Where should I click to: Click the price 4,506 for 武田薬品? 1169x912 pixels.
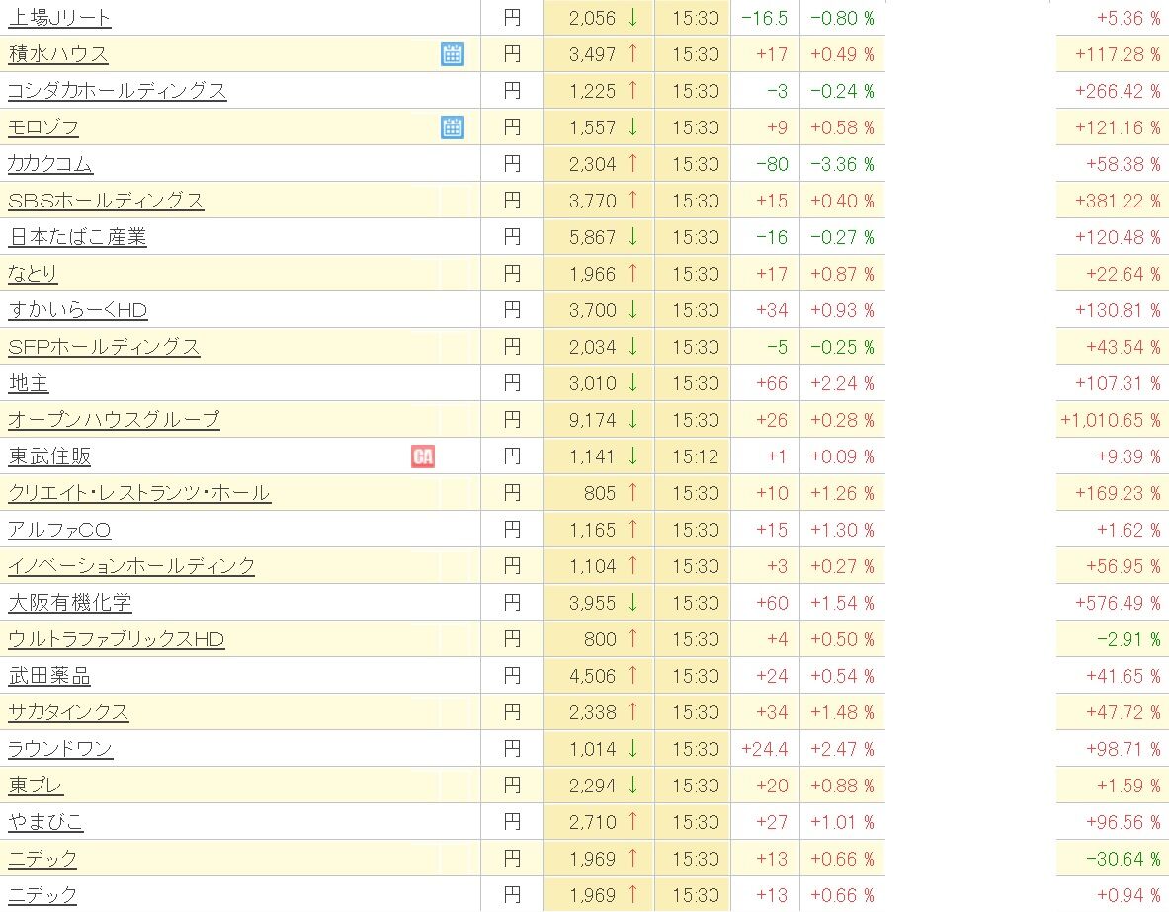coord(592,676)
